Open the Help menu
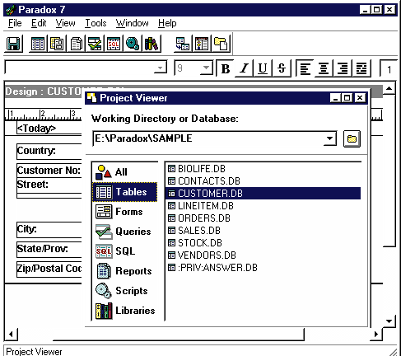Viewport: 401px width, 356px height. point(167,23)
